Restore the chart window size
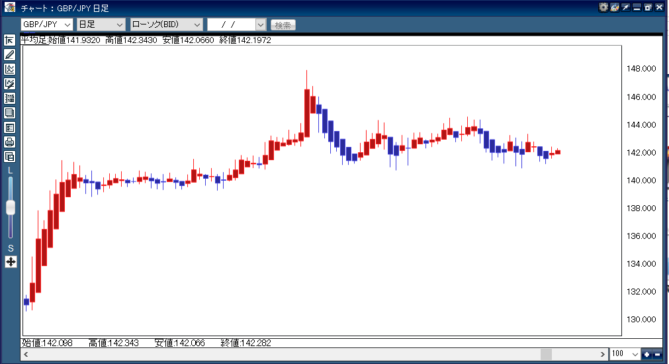The width and height of the screenshot is (669, 364). coord(648,7)
